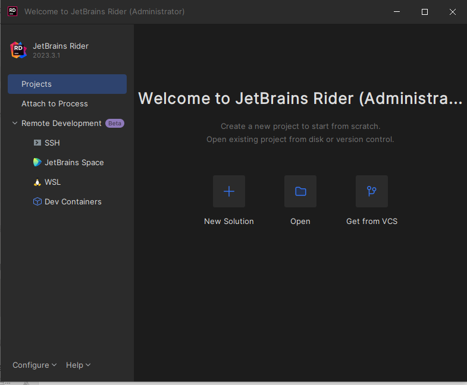Viewport: 467px width, 385px height.
Task: Click the RD icon in title bar
Action: click(x=12, y=11)
